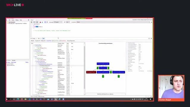Switch to the Samples tab
This screenshot has width=190, height=107.
14,60
